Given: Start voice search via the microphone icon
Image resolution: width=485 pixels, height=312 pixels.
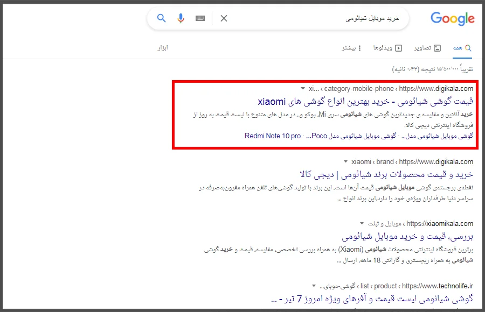Looking at the screenshot, I should coord(181,18).
